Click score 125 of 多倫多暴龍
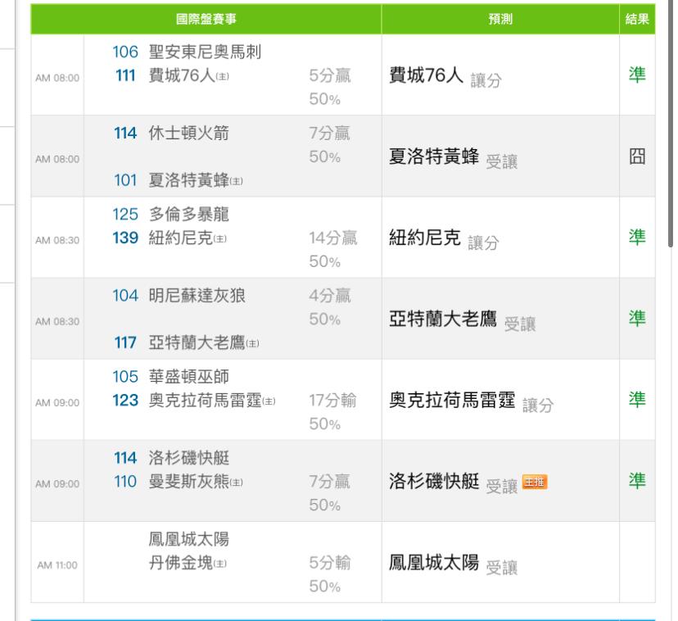Screen dimensions: 678x621 point(125,214)
